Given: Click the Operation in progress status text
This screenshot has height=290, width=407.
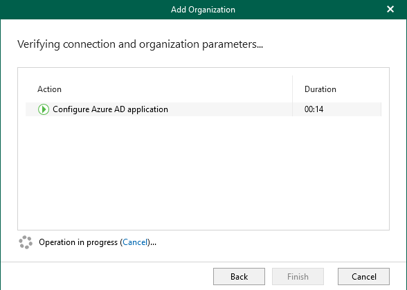Looking at the screenshot, I should point(98,242).
